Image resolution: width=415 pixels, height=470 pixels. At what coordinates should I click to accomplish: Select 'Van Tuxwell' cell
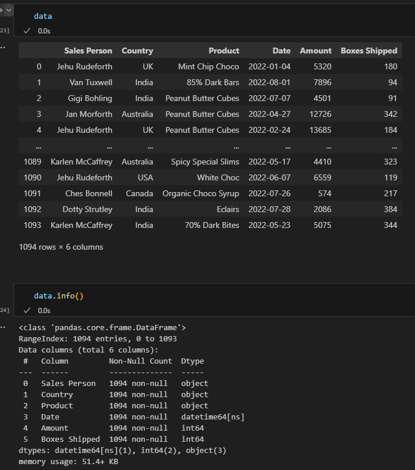click(x=91, y=82)
